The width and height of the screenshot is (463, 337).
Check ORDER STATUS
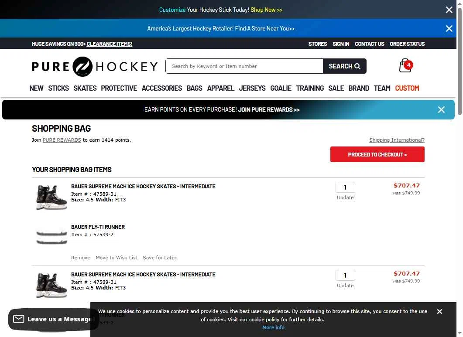coord(407,44)
